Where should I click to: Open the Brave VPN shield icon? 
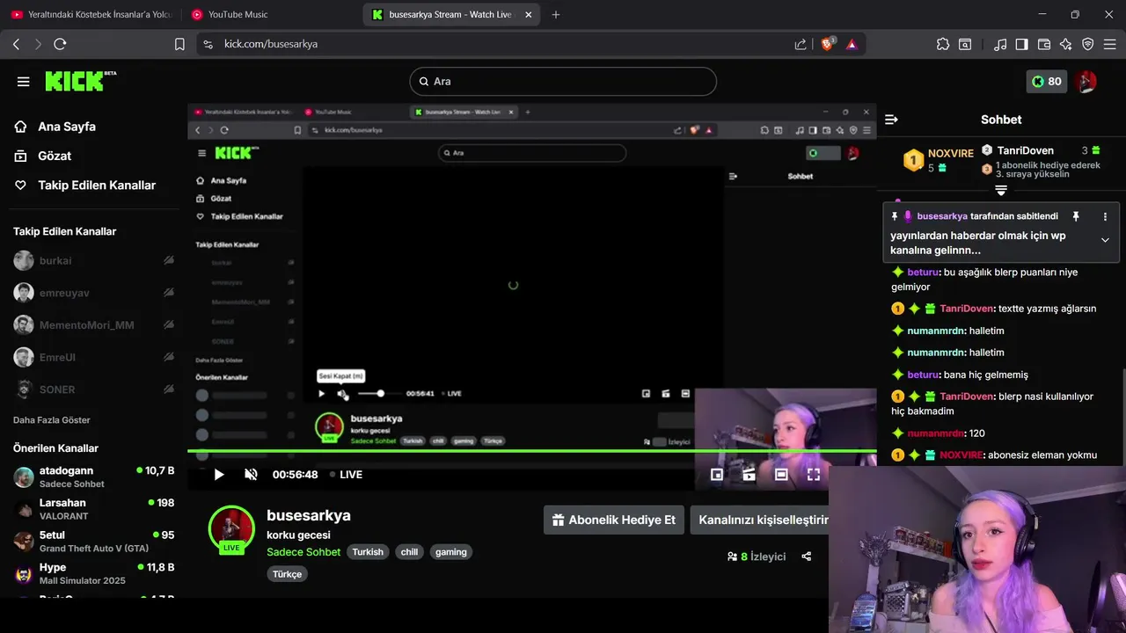click(x=1088, y=44)
